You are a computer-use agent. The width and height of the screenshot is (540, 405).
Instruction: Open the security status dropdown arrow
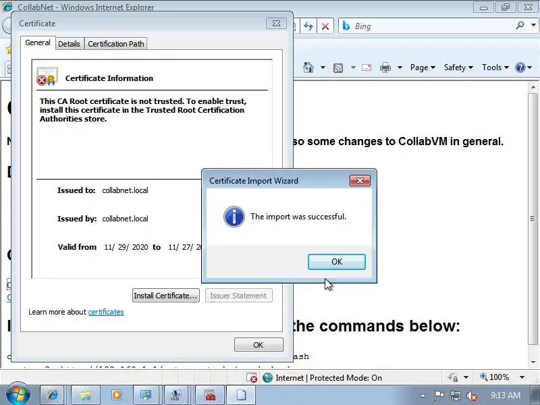tap(466, 377)
